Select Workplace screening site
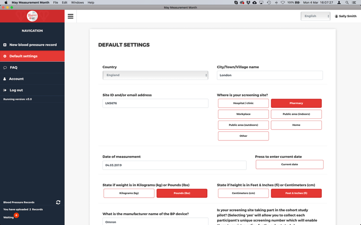Screen dimensions: 361x225 pos(243,114)
